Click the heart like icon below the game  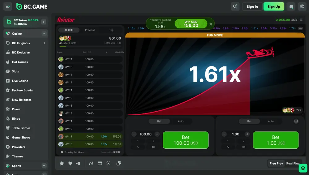tap(70, 163)
